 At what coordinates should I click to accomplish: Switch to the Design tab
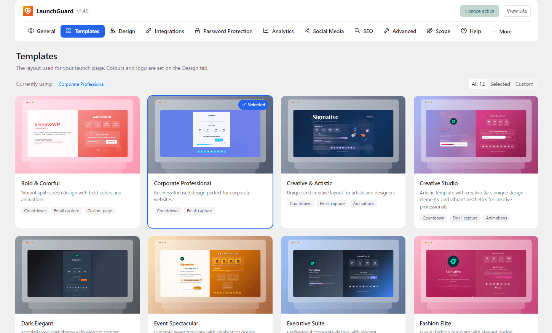click(123, 31)
